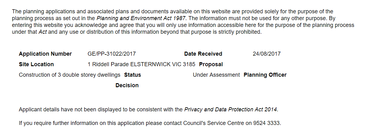The width and height of the screenshot is (369, 137).
Task: Click the italic word 'Act' in the disclaimer
Action: point(42,32)
